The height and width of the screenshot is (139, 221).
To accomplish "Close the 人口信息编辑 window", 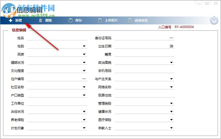I will [216, 3].
